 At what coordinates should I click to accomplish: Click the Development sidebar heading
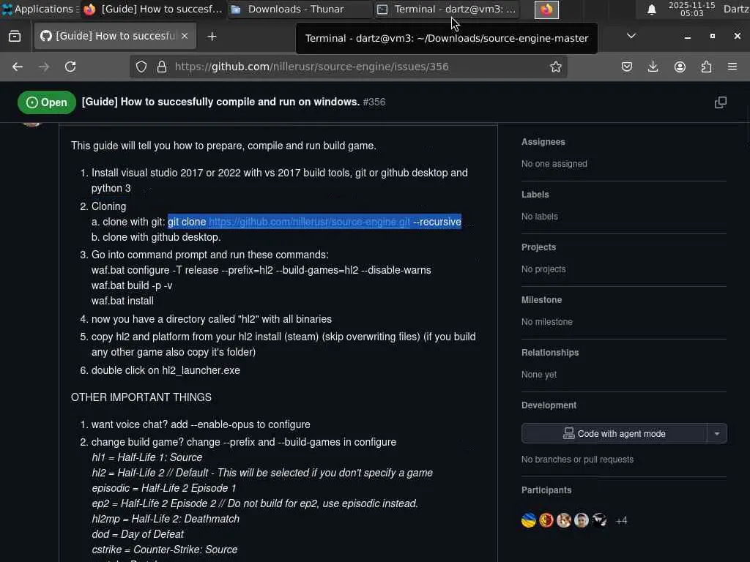(549, 405)
